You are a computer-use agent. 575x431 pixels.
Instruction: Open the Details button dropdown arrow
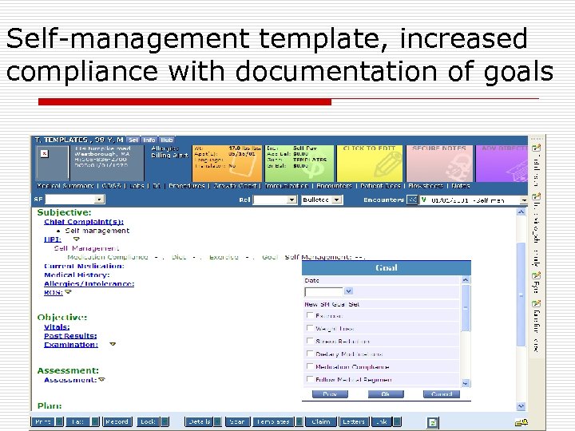click(217, 422)
